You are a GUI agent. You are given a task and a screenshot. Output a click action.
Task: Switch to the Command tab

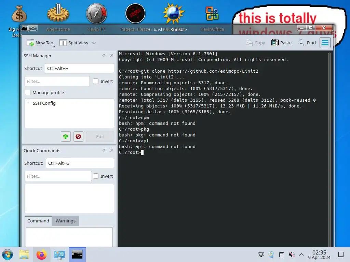point(38,221)
